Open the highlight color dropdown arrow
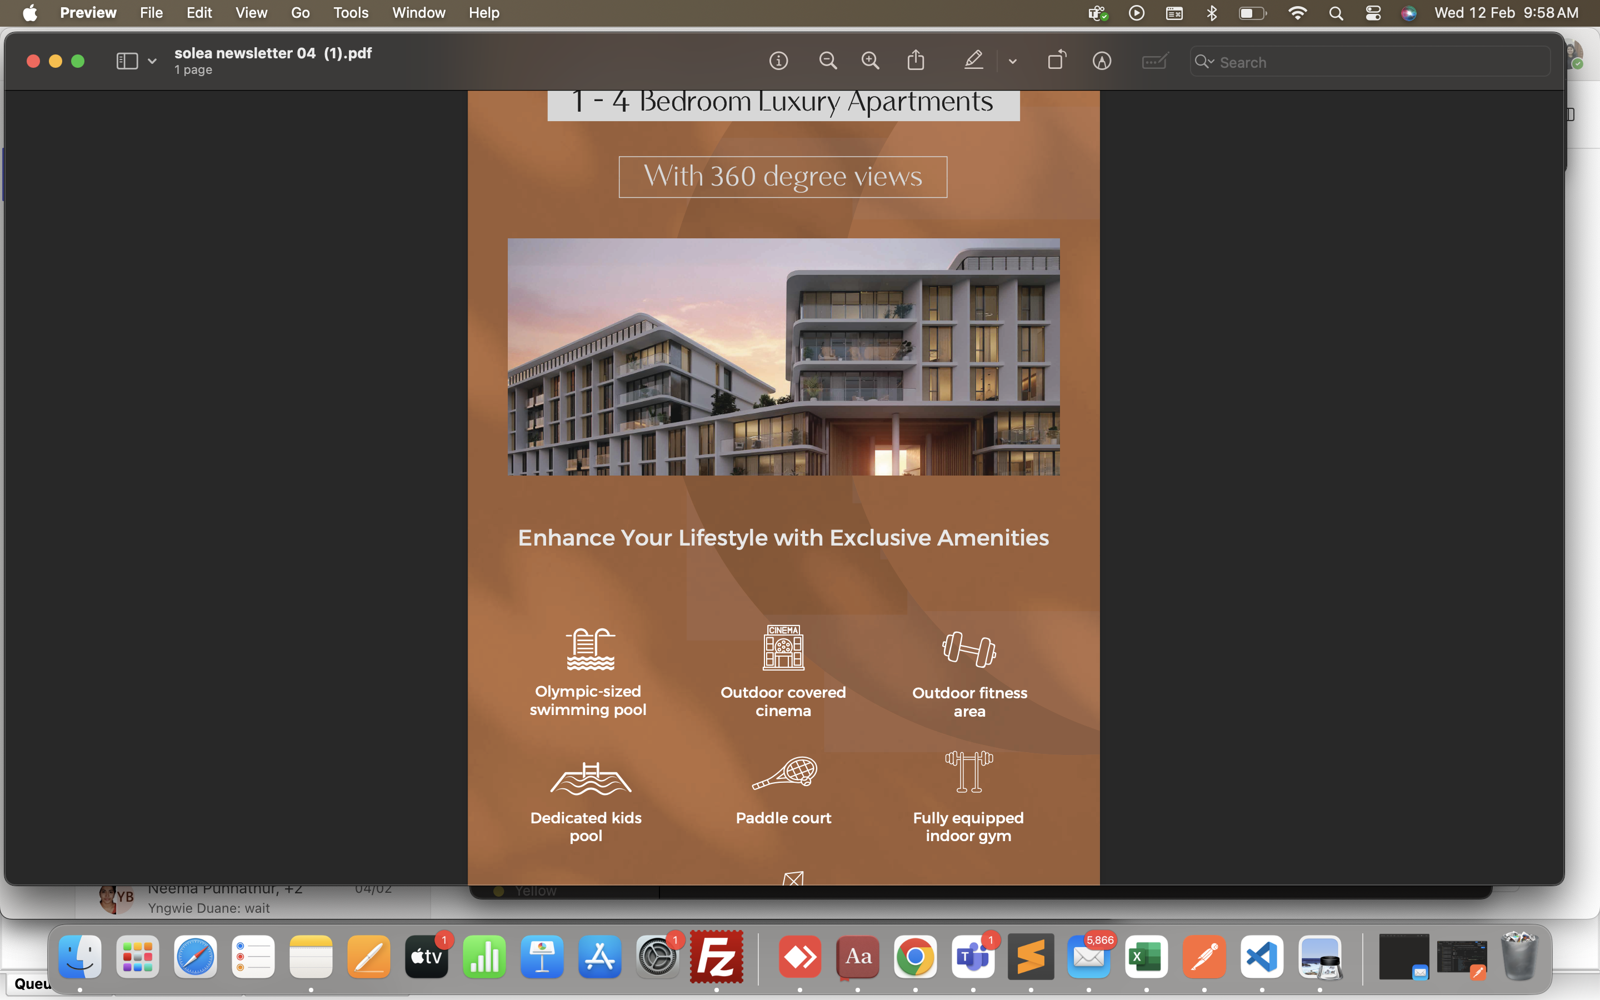 (x=1012, y=62)
